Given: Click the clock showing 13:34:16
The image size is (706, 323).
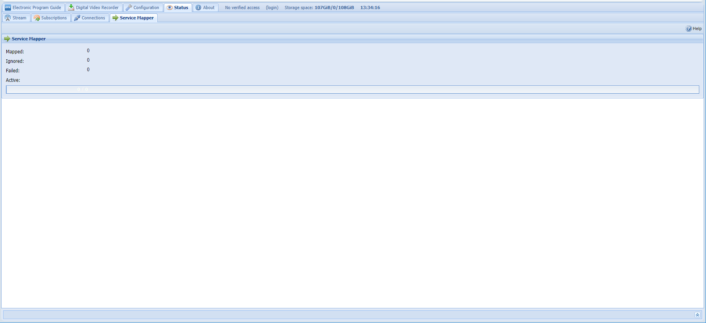Looking at the screenshot, I should (370, 8).
